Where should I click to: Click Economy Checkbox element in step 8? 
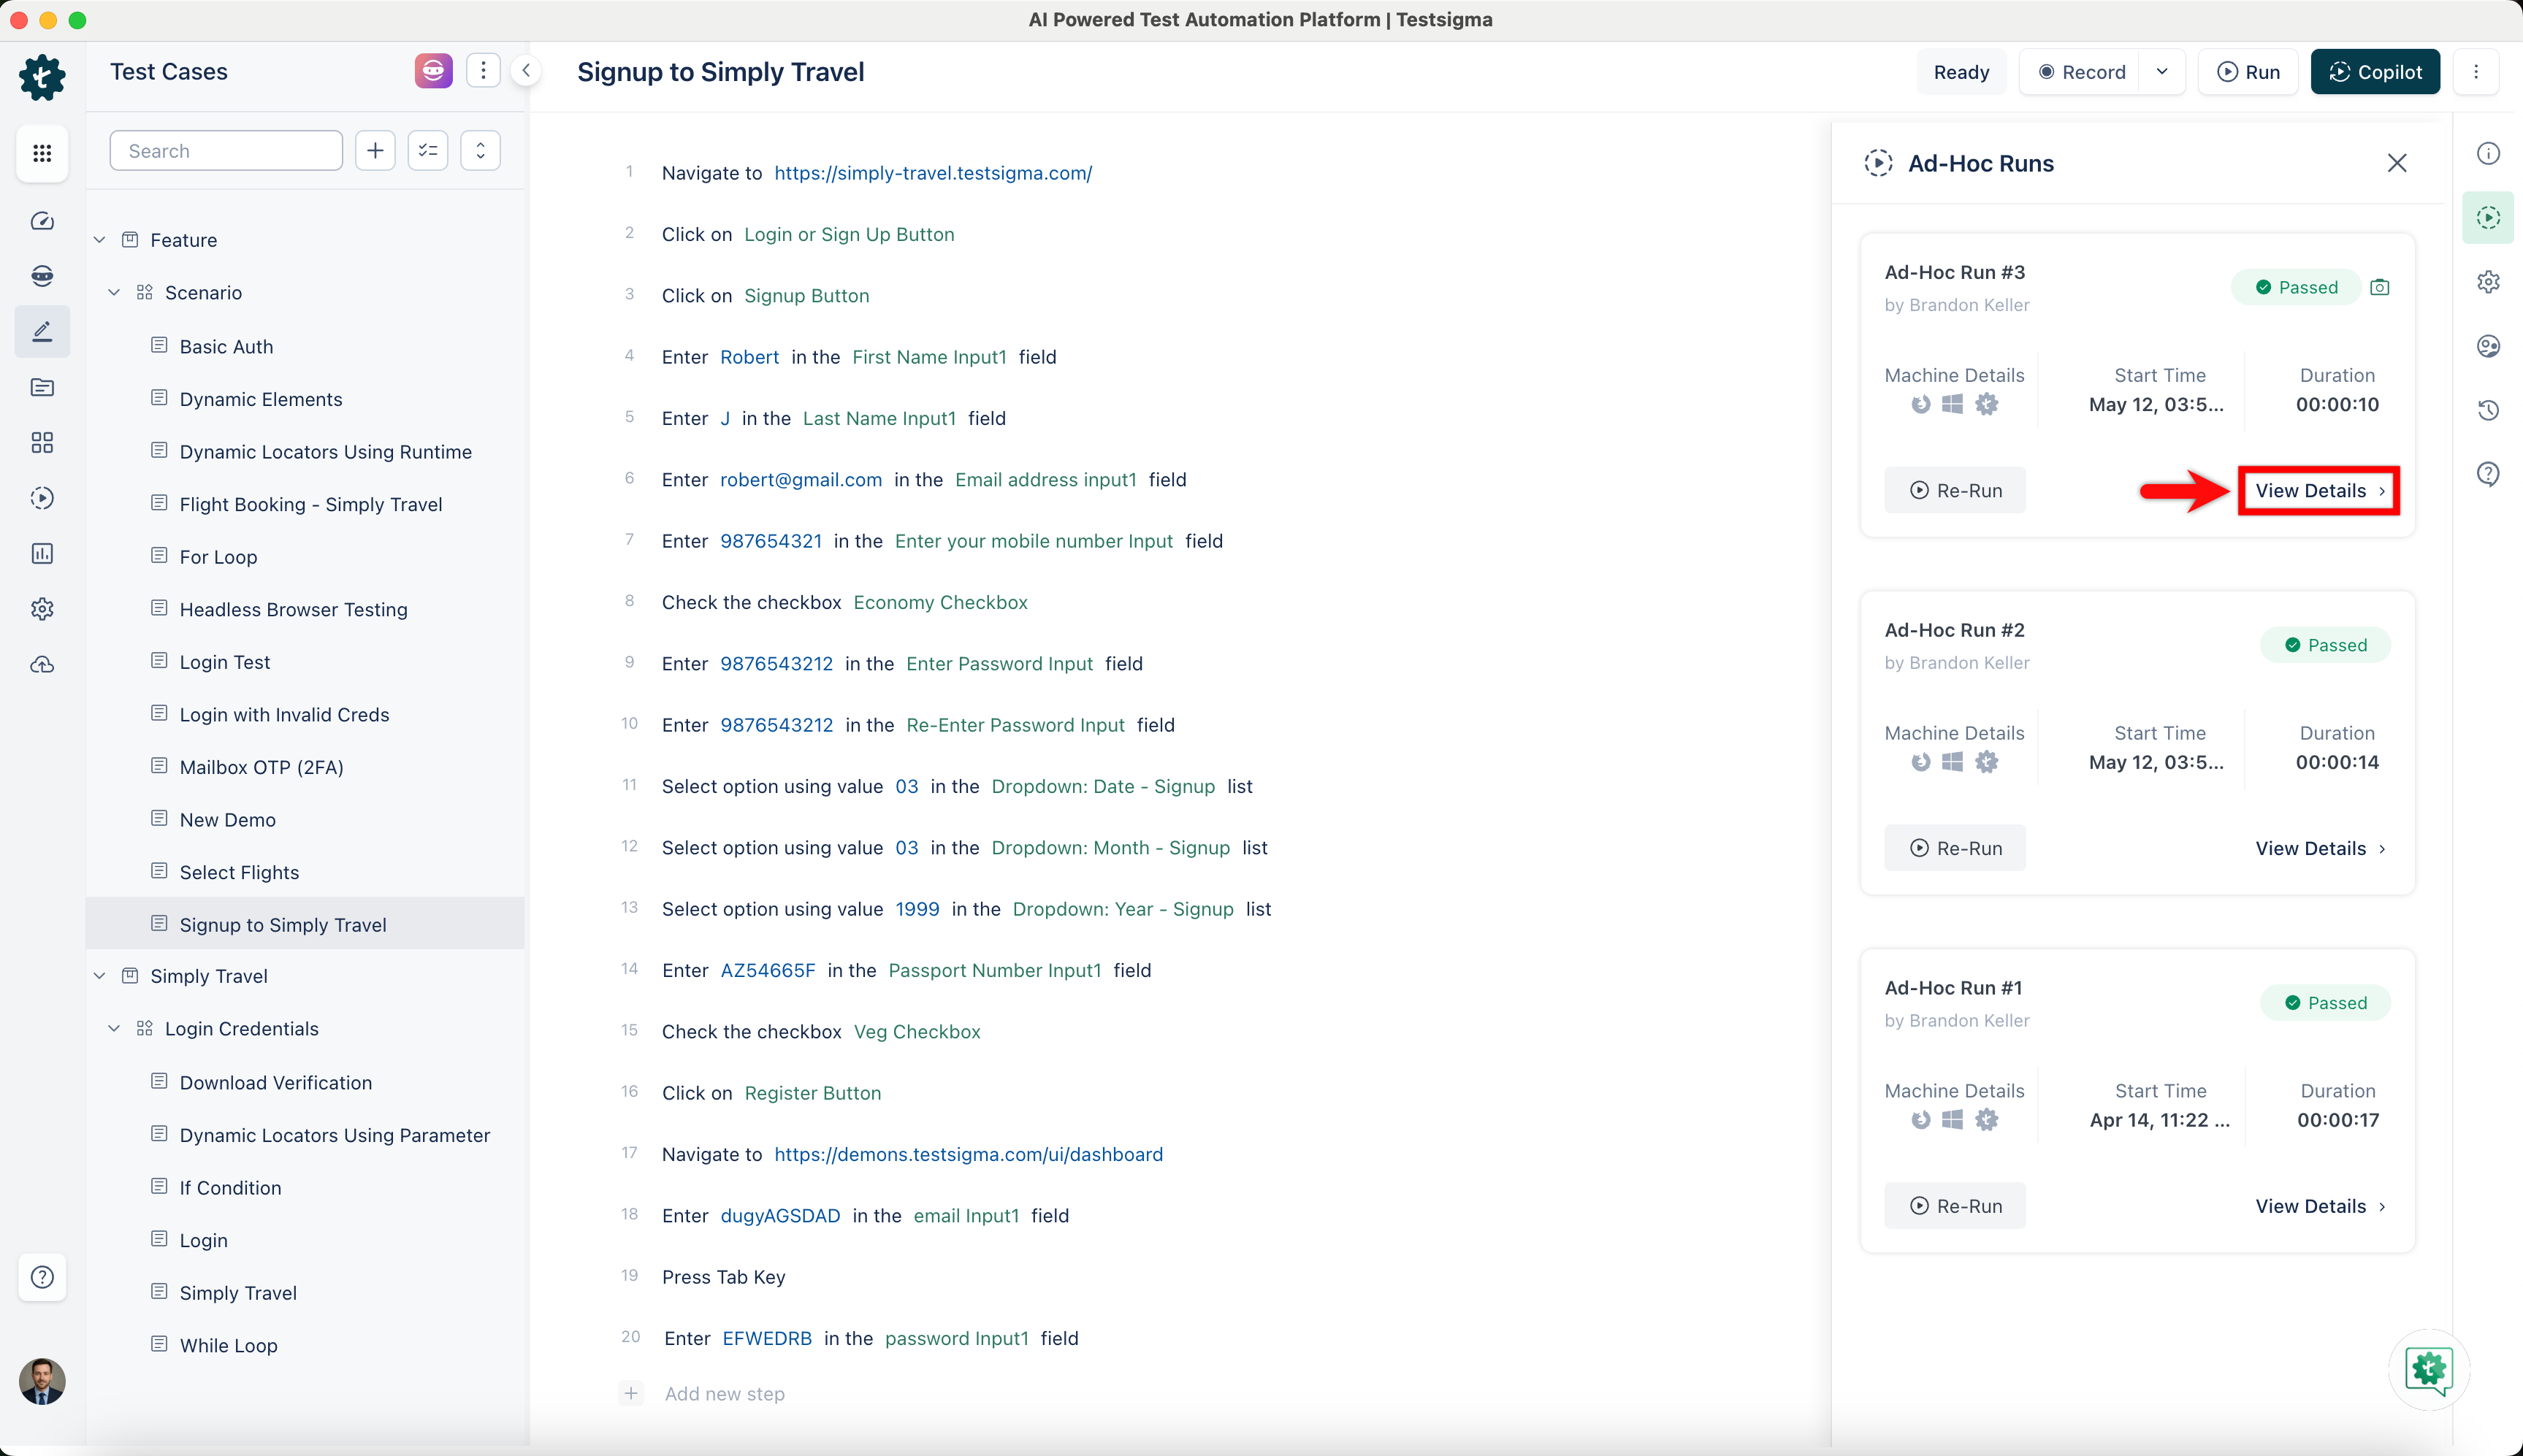pos(940,602)
